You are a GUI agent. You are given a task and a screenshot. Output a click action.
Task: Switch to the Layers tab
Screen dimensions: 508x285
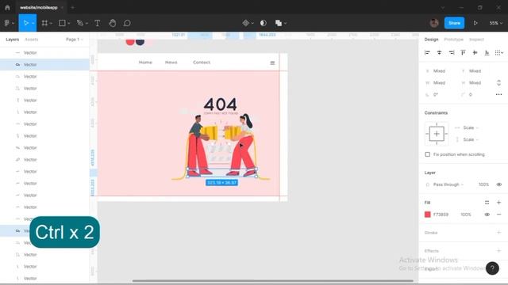13,39
